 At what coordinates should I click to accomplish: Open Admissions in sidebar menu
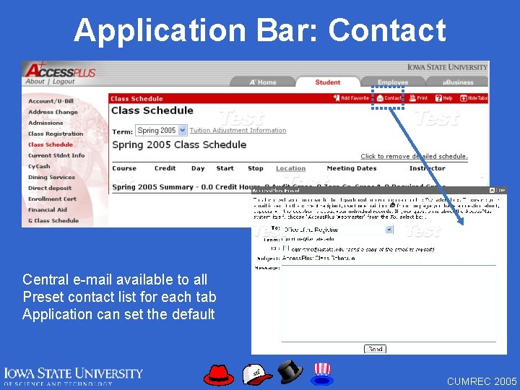[45, 123]
